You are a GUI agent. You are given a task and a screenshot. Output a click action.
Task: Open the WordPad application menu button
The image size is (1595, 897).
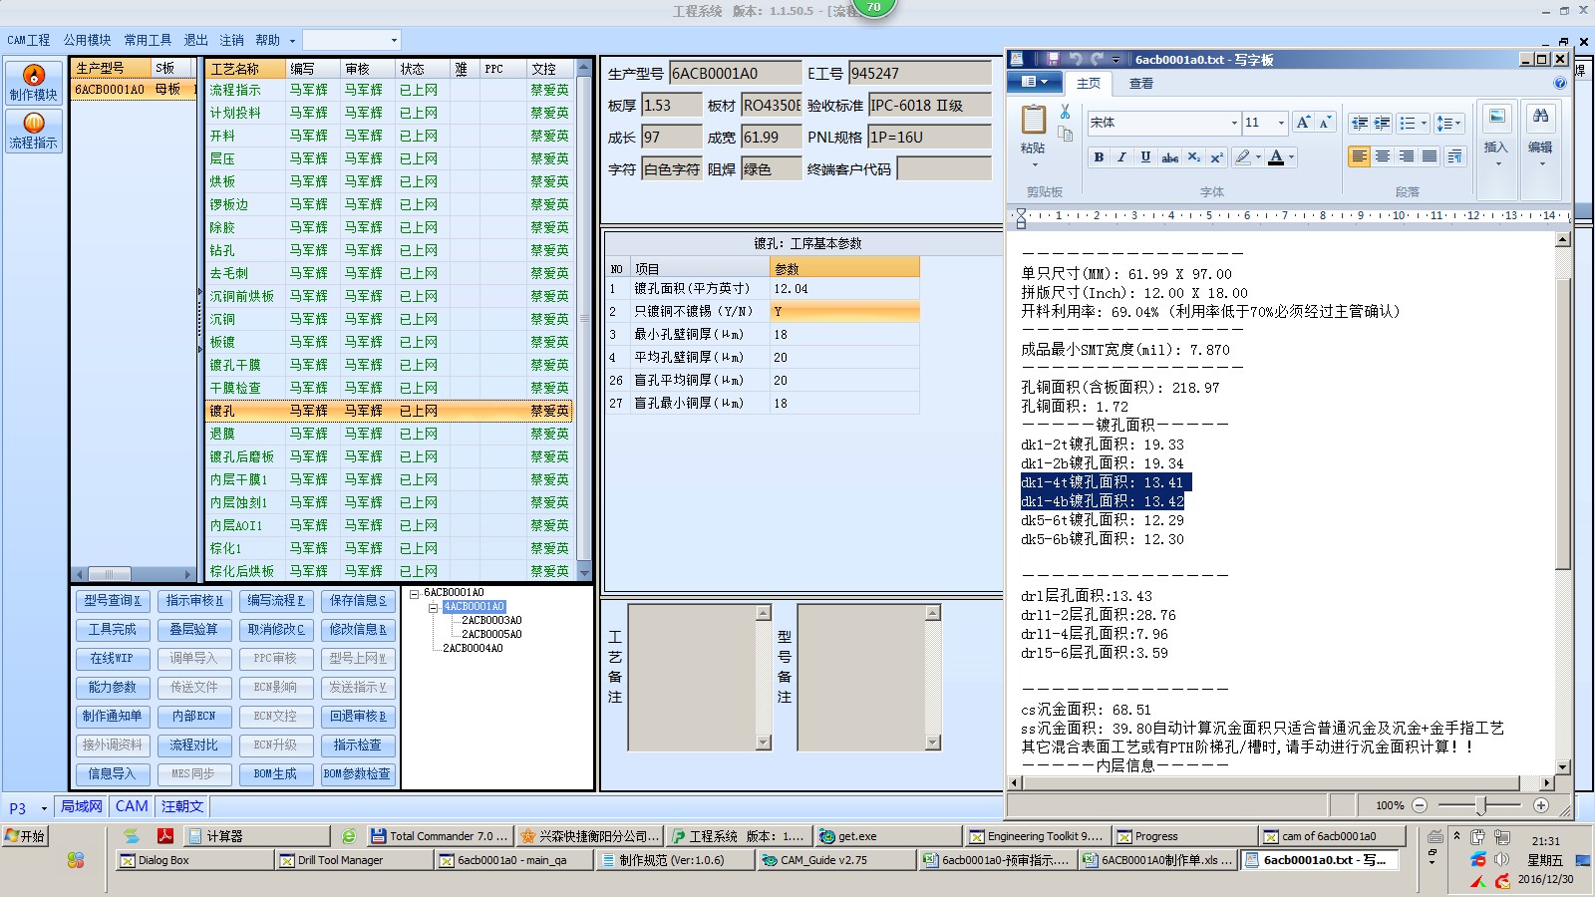[x=1034, y=83]
